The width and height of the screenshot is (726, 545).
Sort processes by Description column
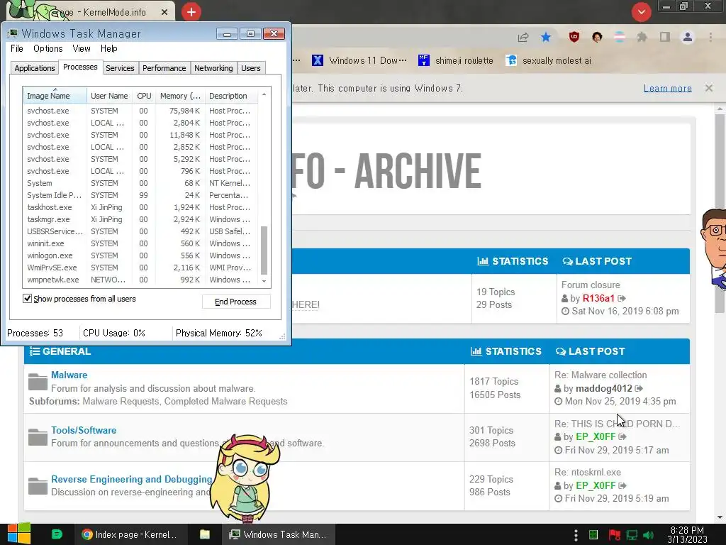tap(232, 96)
